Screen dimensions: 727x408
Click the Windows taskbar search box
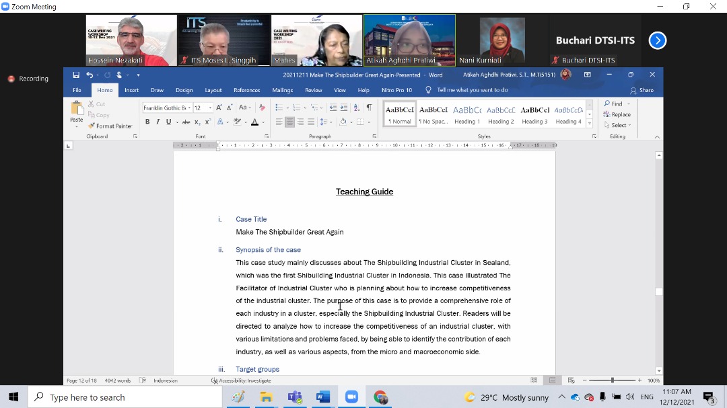point(126,397)
